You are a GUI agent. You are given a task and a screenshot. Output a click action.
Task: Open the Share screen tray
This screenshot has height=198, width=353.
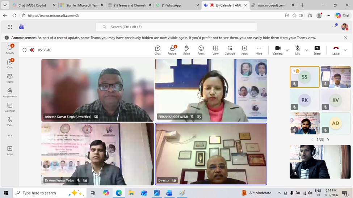(x=317, y=50)
